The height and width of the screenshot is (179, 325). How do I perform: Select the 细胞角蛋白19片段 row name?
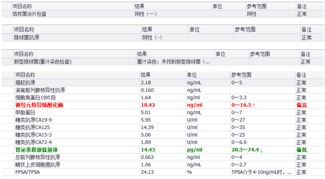(35, 98)
